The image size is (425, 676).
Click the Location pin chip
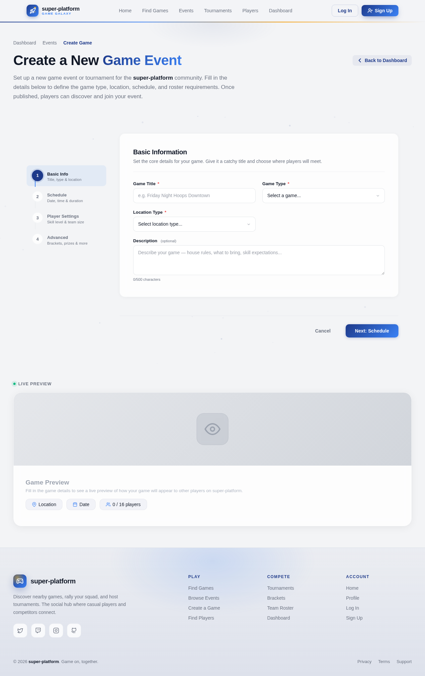44,504
